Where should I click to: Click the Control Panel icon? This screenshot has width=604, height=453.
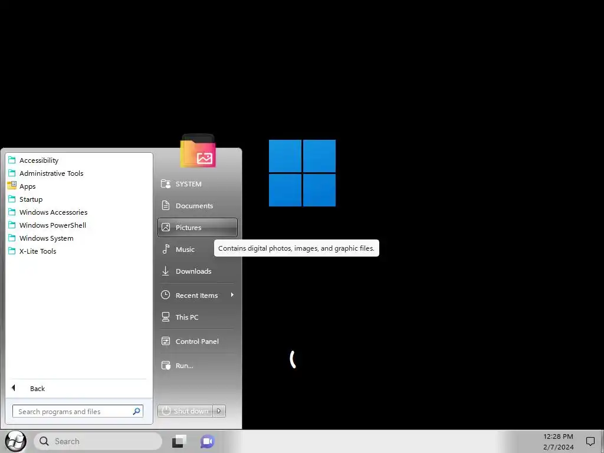(166, 341)
